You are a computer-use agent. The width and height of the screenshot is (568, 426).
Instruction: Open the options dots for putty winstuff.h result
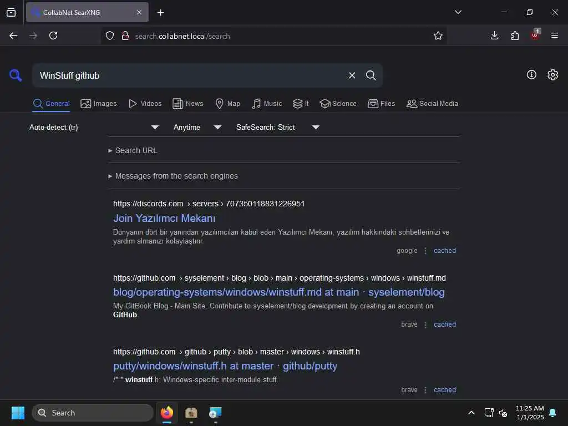click(x=425, y=390)
